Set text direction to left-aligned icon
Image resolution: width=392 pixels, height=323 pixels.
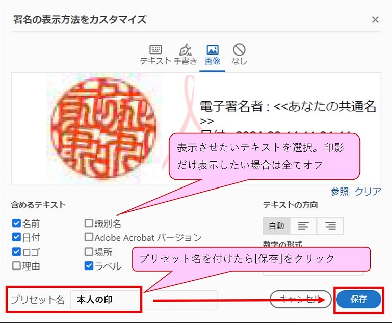[303, 226]
